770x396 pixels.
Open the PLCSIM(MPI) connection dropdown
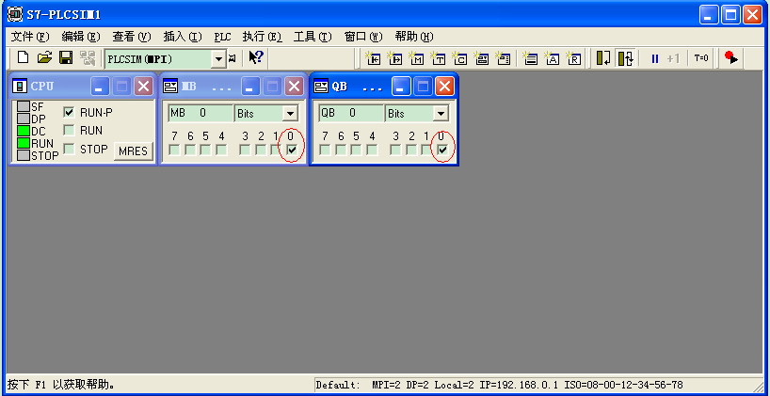[x=218, y=59]
